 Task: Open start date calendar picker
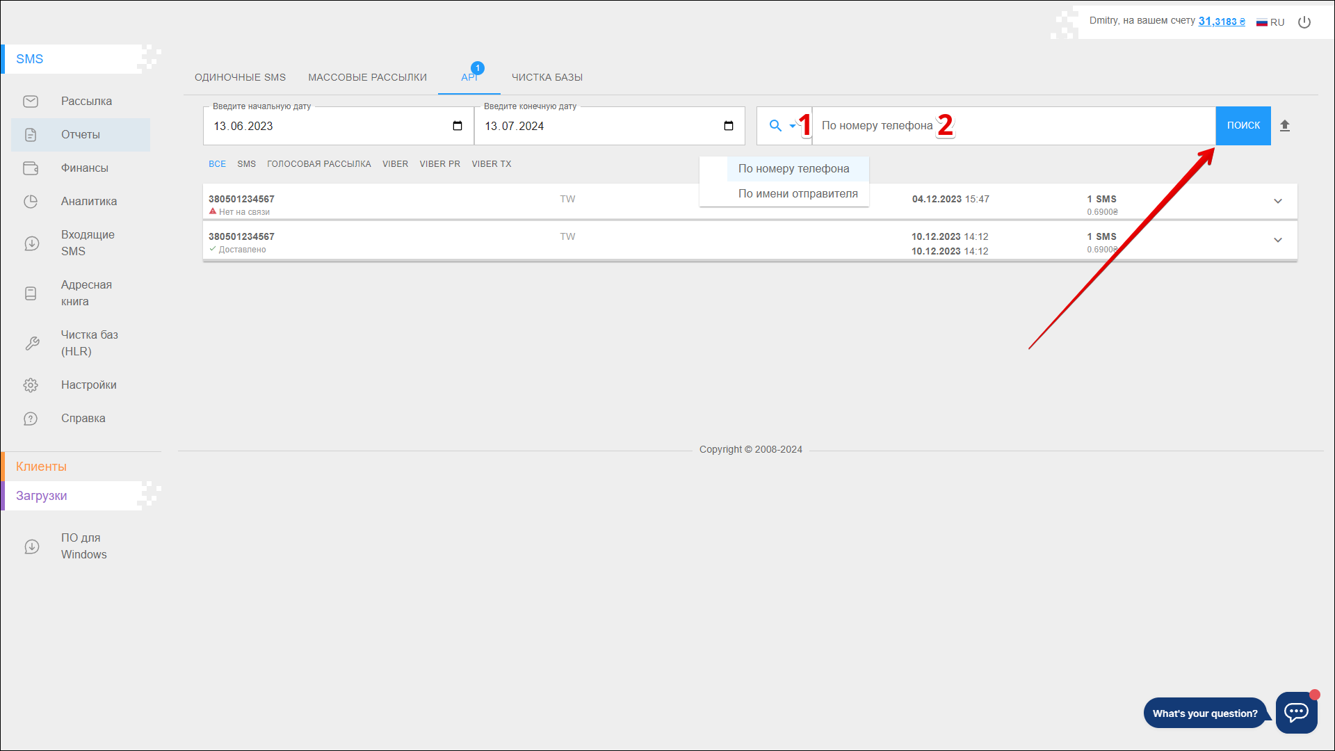point(458,126)
